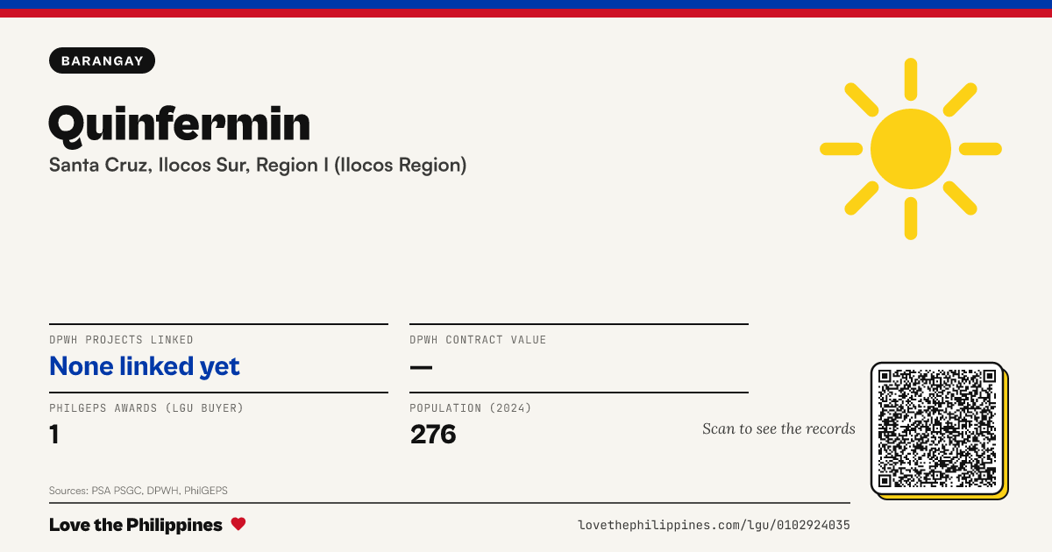1052x552 pixels.
Task: Click the BARANGAY badge
Action: [103, 60]
